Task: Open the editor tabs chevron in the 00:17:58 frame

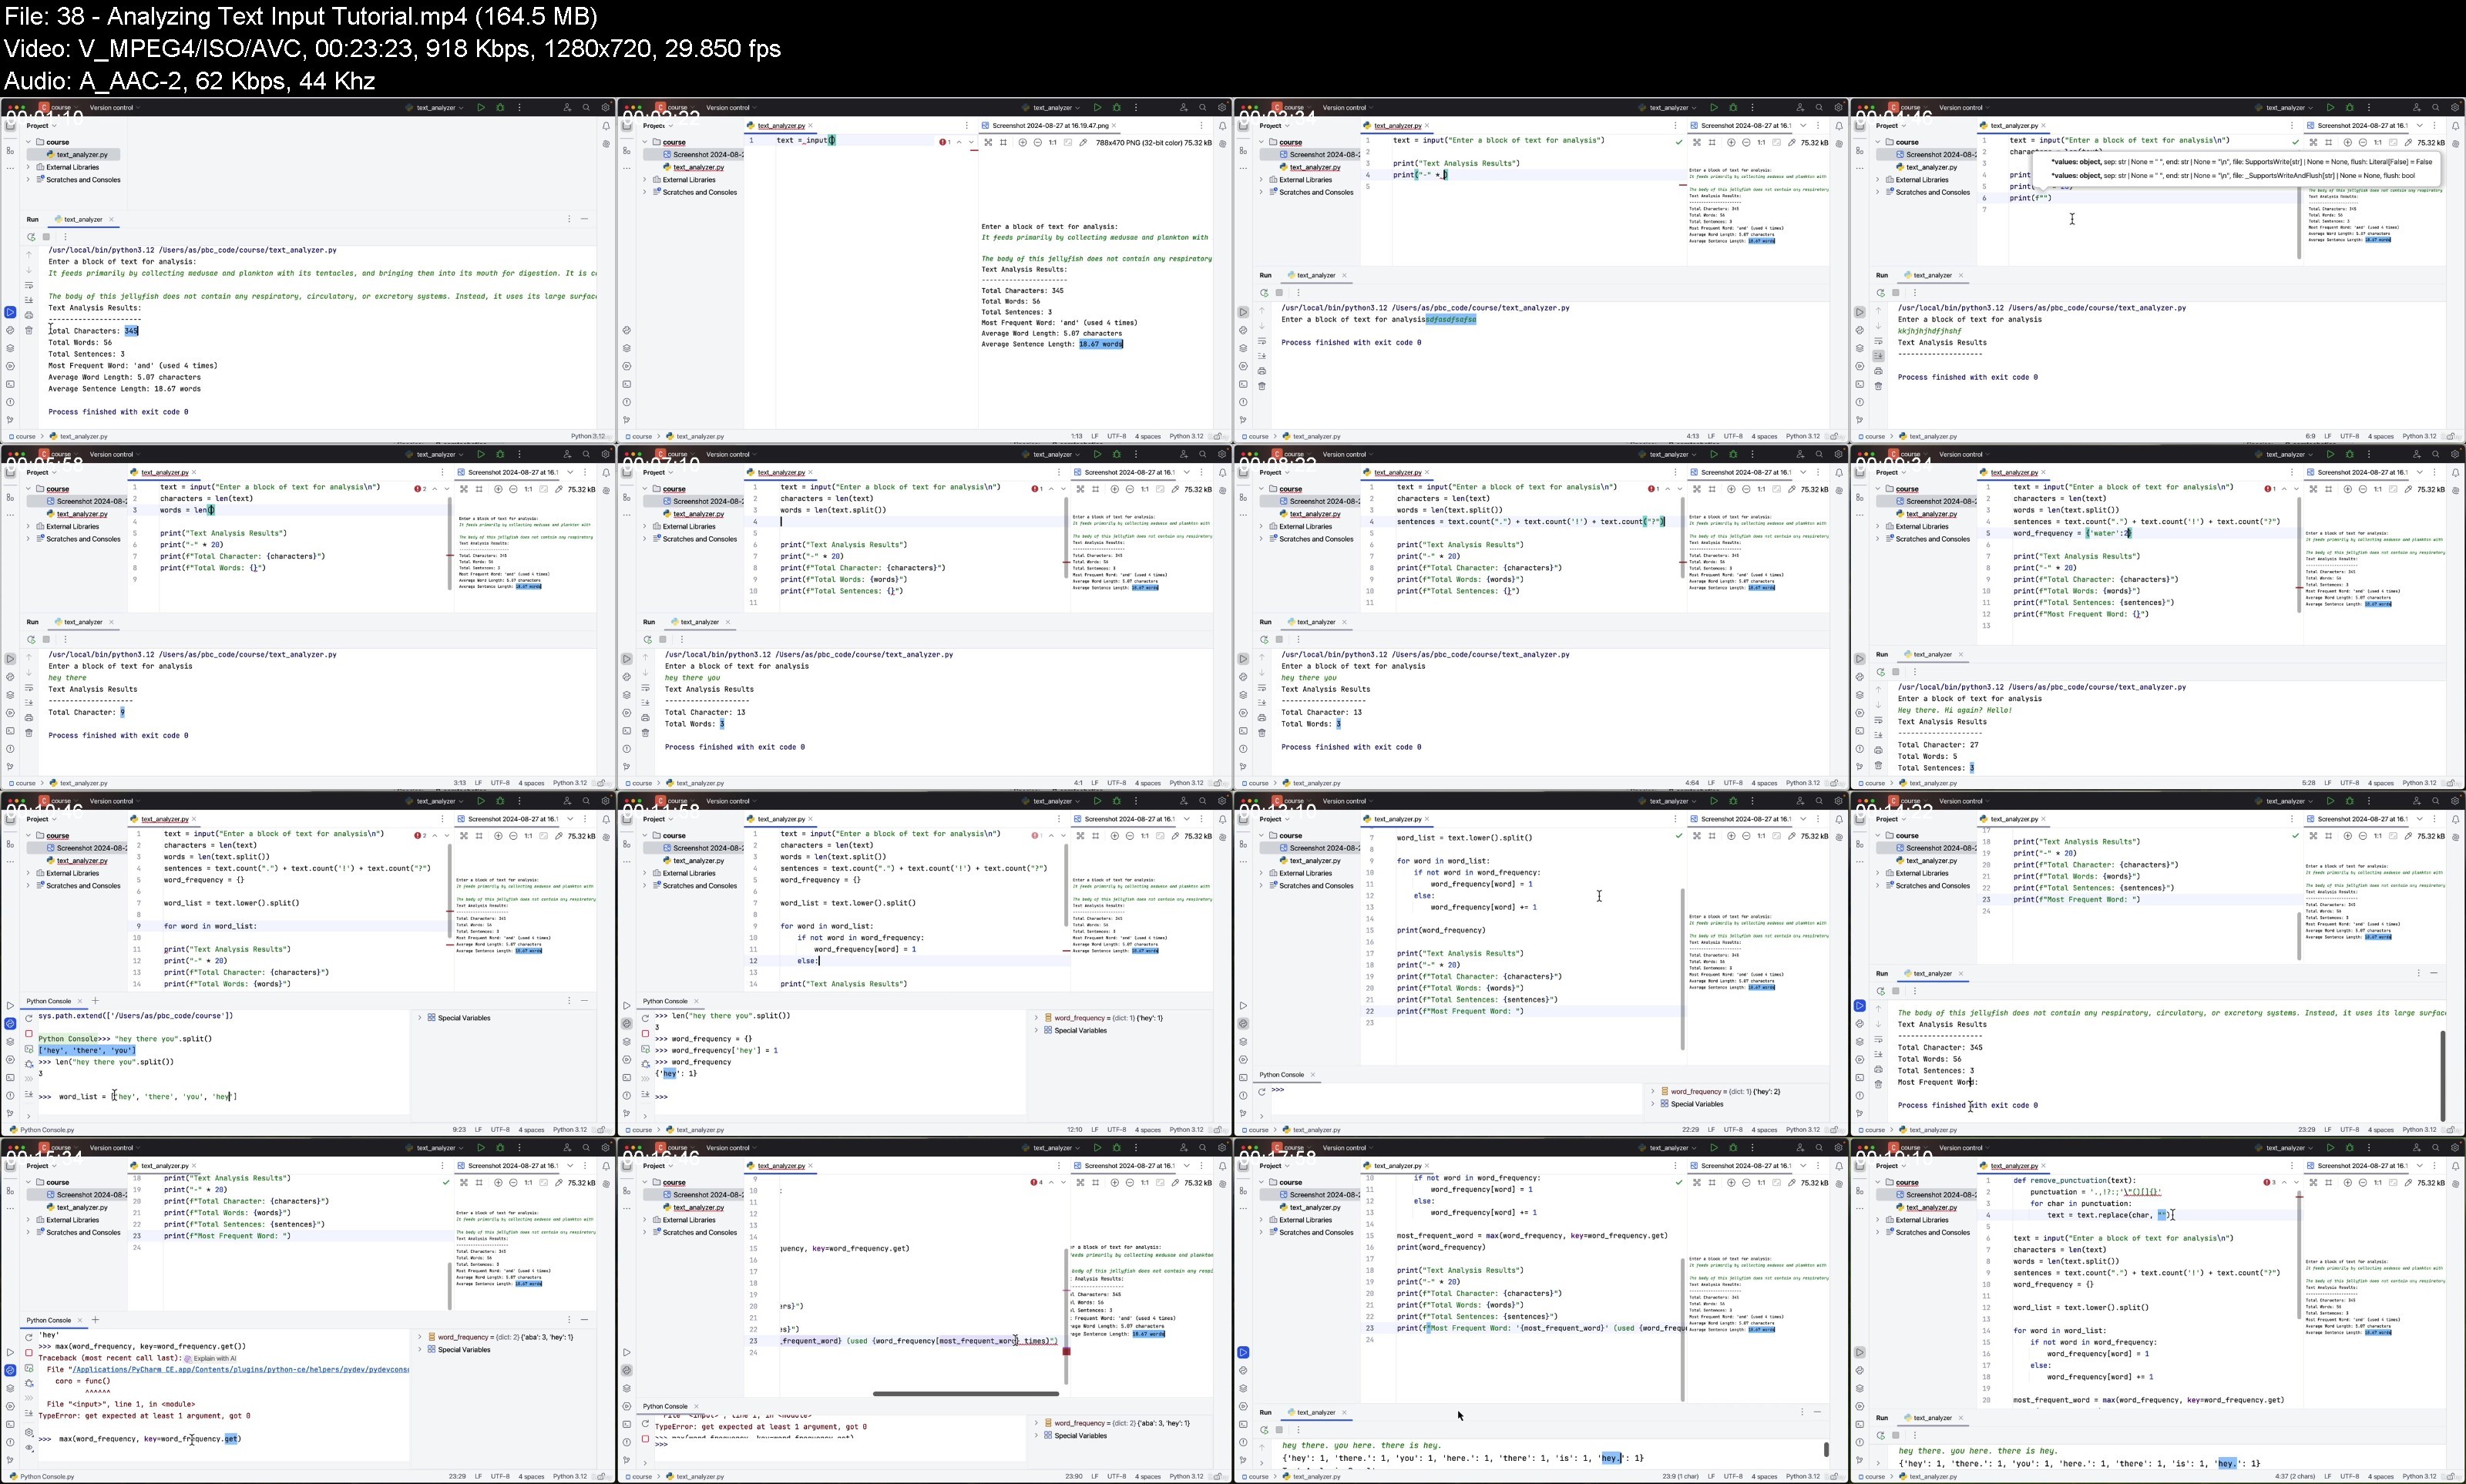Action: [x=1803, y=1166]
